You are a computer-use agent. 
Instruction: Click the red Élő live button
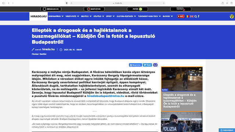181,16
